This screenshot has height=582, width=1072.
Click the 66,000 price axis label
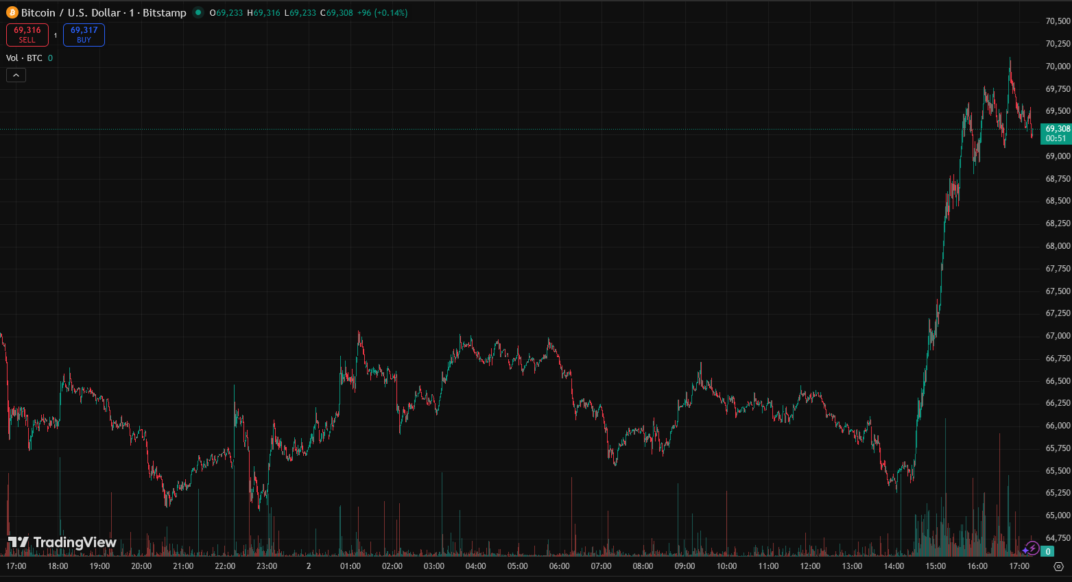(x=1058, y=426)
